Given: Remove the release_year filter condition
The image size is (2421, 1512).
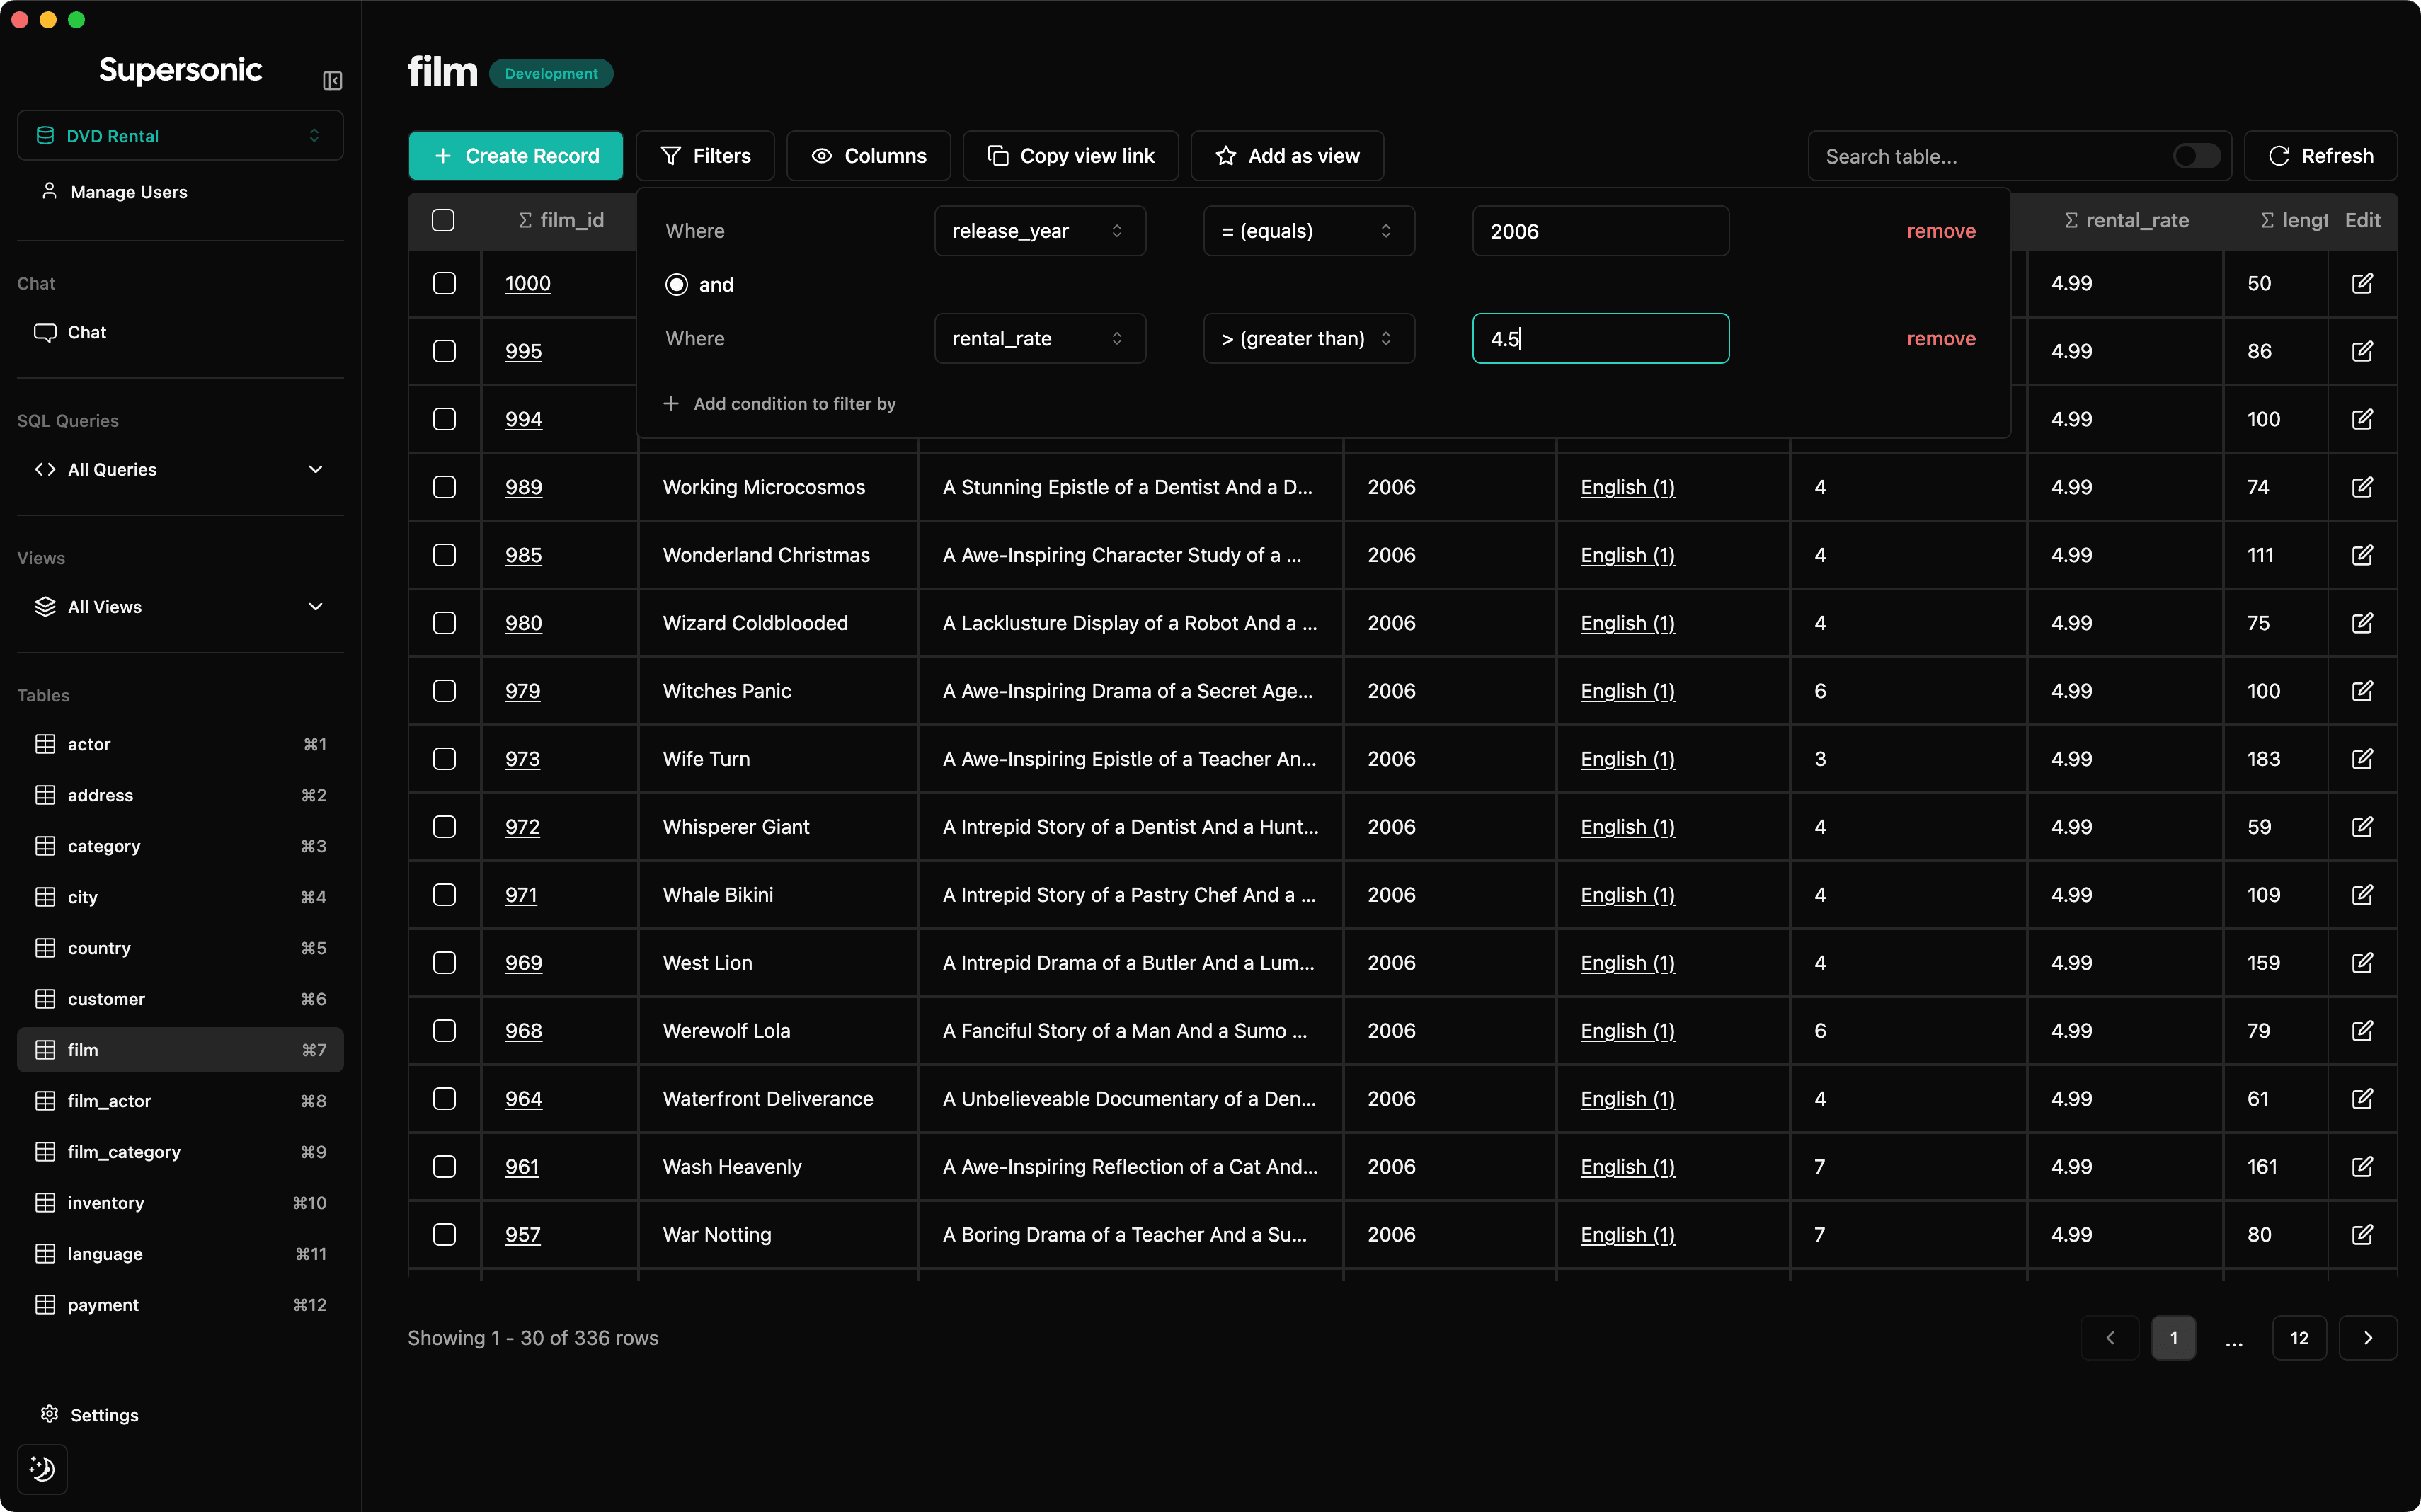Looking at the screenshot, I should 1941,231.
